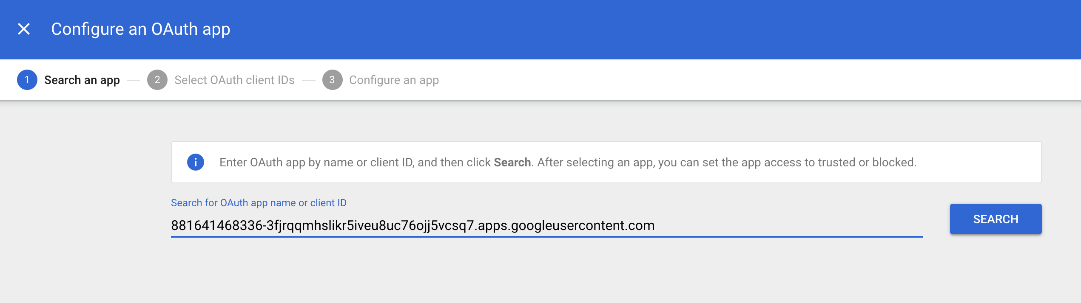Image resolution: width=1081 pixels, height=303 pixels.
Task: Click the dash connector between steps 2 and 3
Action: (x=308, y=80)
